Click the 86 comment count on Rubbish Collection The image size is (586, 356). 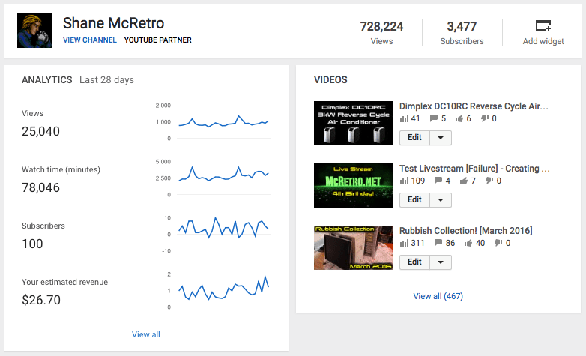click(450, 243)
